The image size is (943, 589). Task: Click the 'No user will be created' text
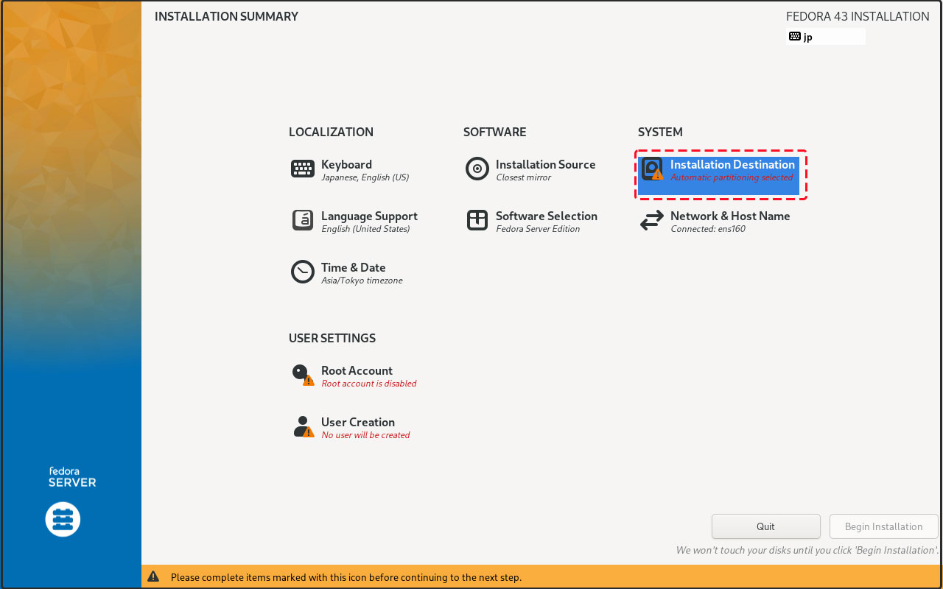[x=365, y=435]
